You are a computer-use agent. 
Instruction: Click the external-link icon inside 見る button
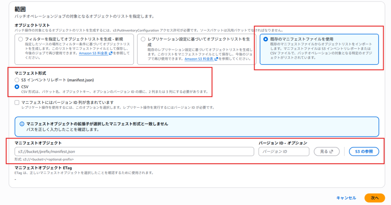(332, 152)
